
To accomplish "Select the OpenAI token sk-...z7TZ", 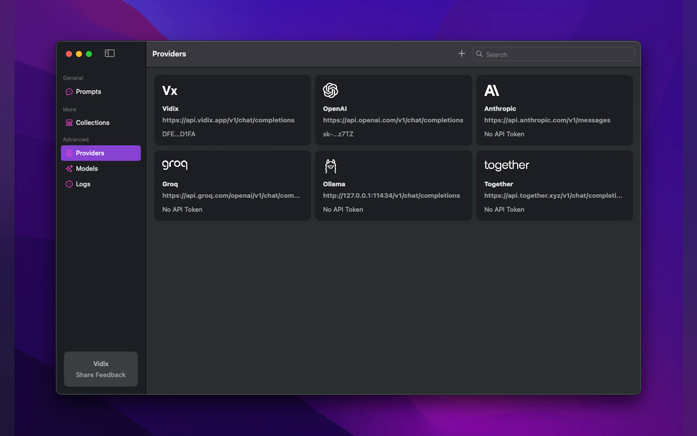I will click(338, 134).
